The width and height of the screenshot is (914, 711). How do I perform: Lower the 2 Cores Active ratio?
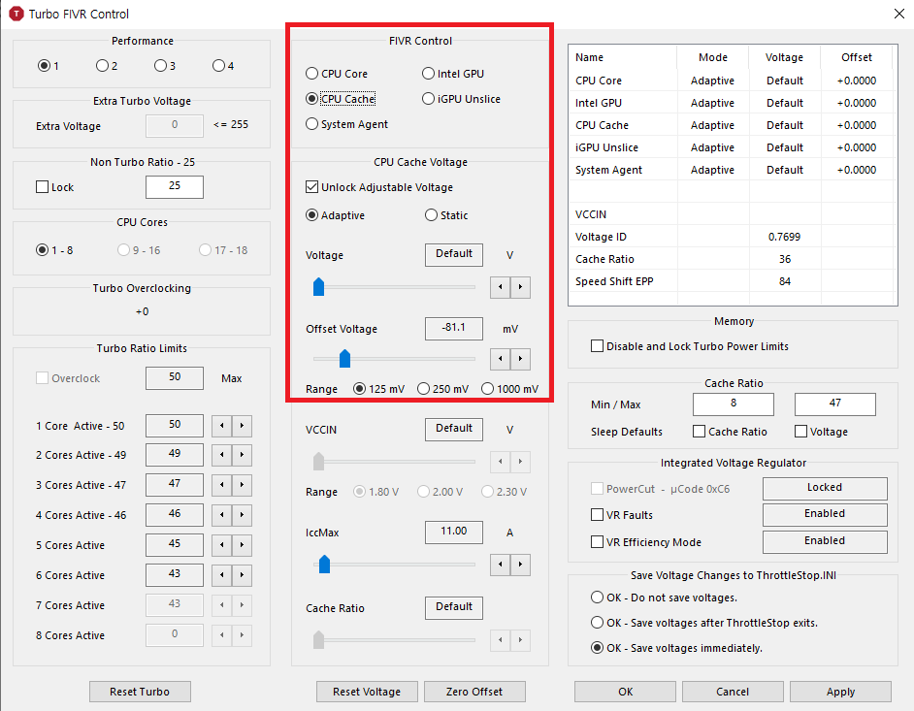tap(221, 455)
